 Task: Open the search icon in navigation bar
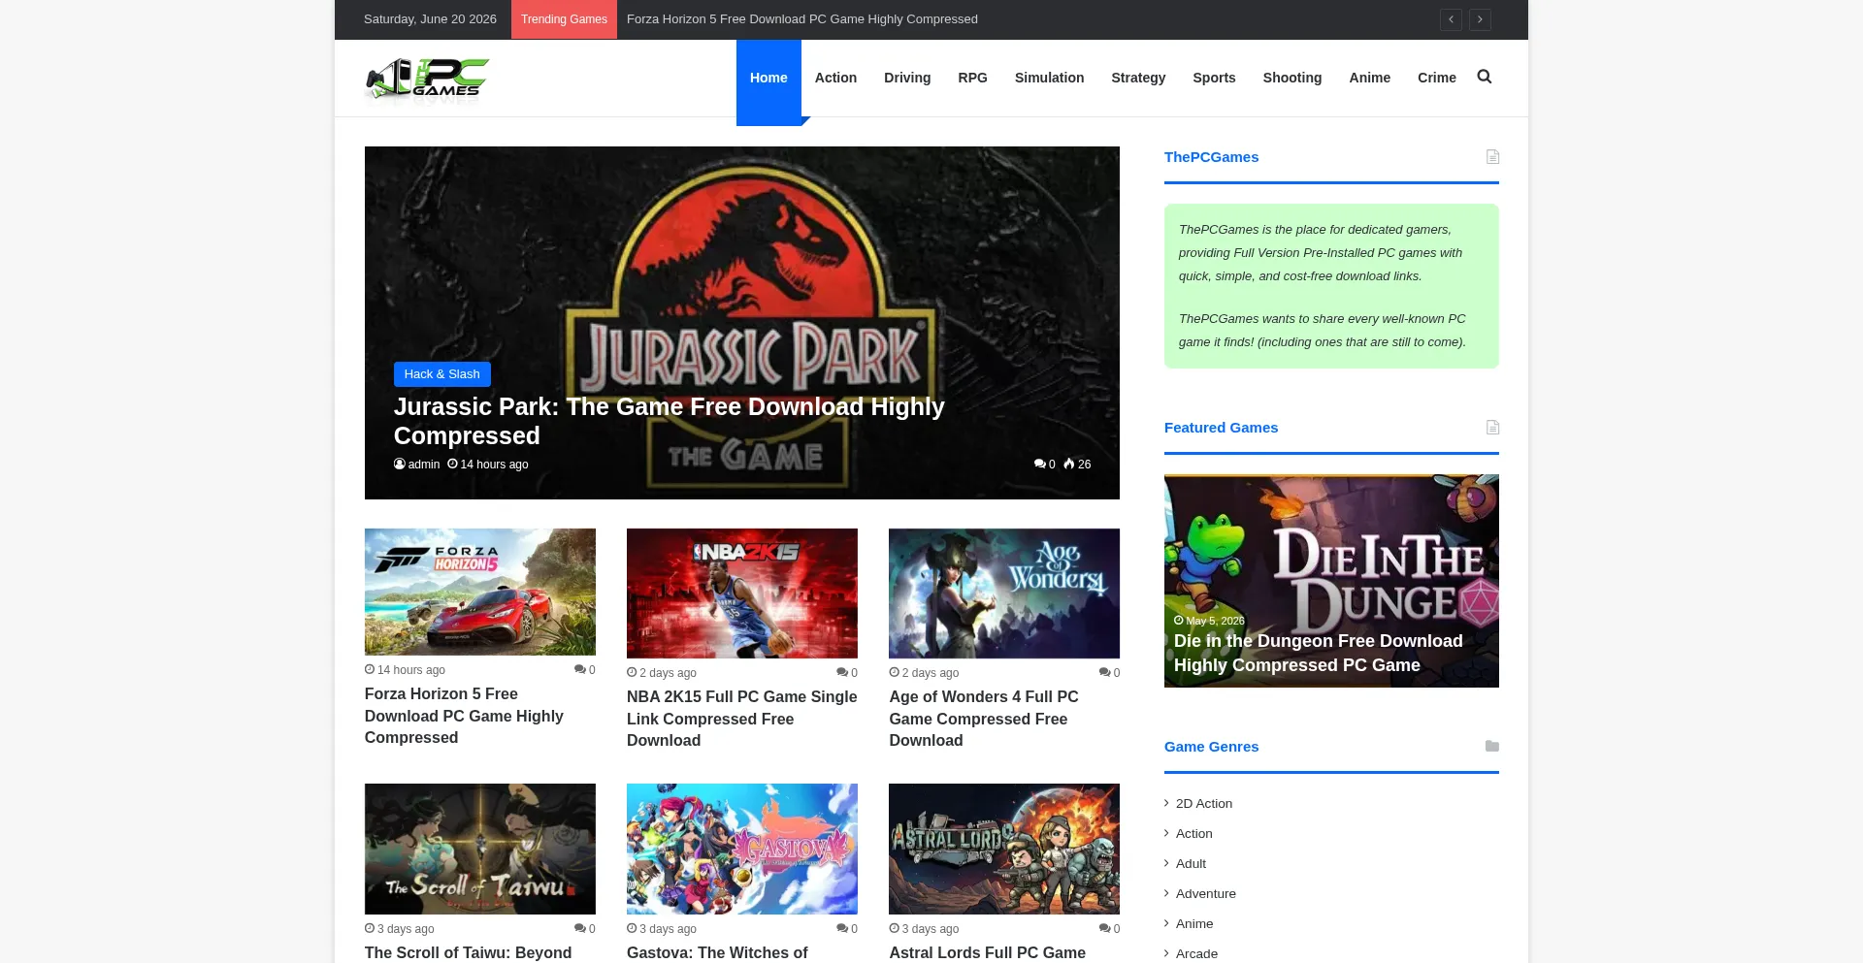pos(1484,77)
